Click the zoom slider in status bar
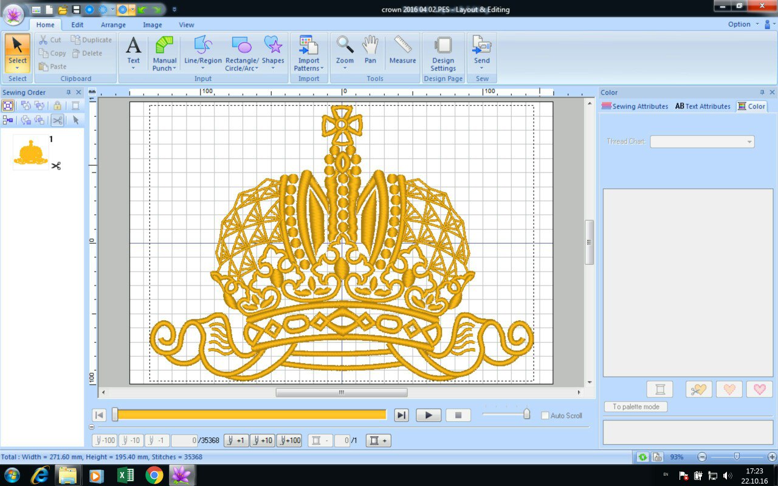Viewport: 778px width, 486px height. click(x=737, y=457)
